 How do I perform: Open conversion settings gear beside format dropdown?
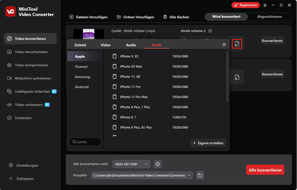158,164
